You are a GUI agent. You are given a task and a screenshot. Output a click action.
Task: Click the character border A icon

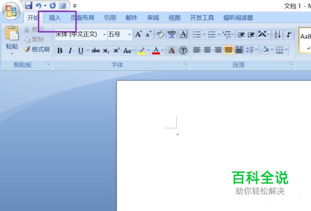point(183,34)
